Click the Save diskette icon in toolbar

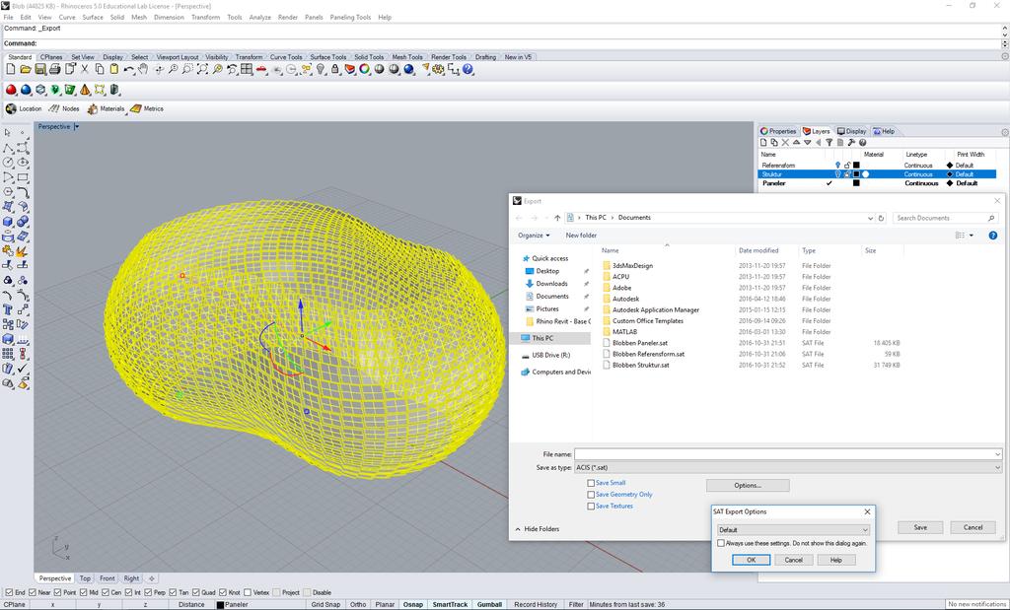[x=39, y=70]
